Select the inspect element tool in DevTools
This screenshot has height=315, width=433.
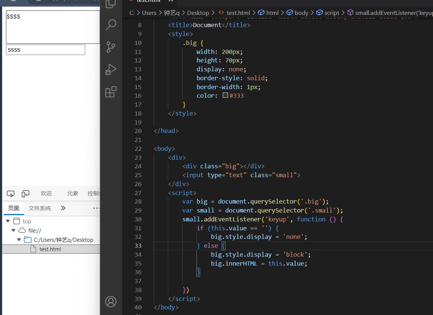click(x=10, y=193)
